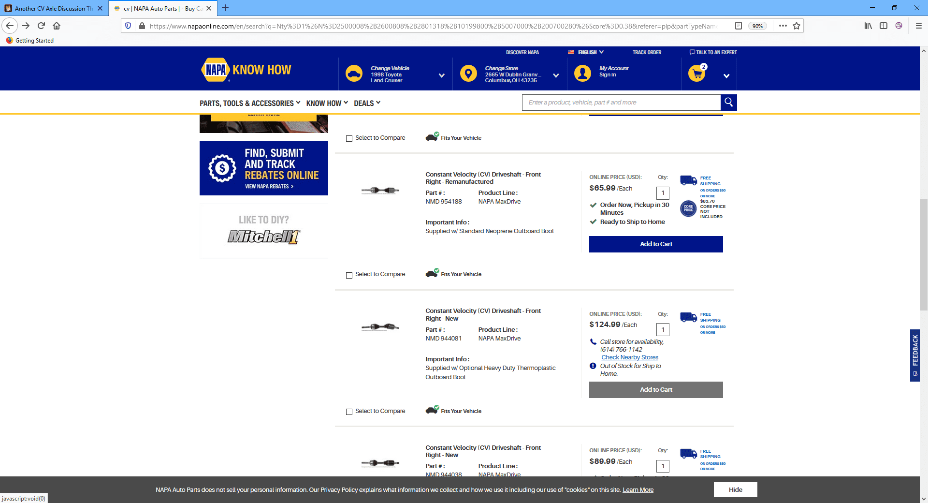Click quantity field for $89.99 driveshaft
Viewport: 928px width, 503px height.
[663, 466]
